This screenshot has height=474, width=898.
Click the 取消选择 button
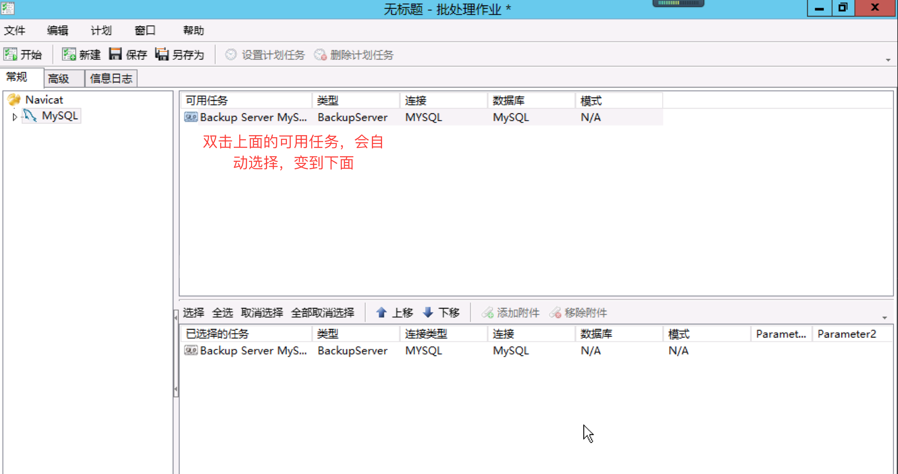point(262,312)
